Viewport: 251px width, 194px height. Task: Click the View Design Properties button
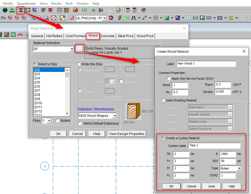[x=127, y=134]
